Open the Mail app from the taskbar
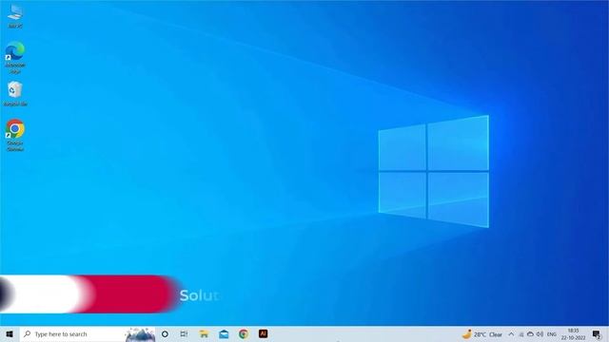Screen dimensions: 609x342 pyautogui.click(x=224, y=333)
